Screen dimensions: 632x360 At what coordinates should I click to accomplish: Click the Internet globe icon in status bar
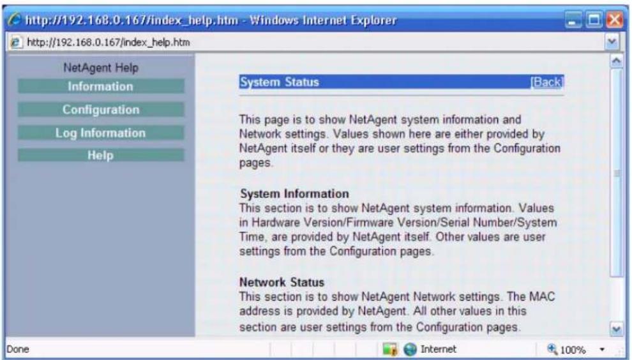410,349
